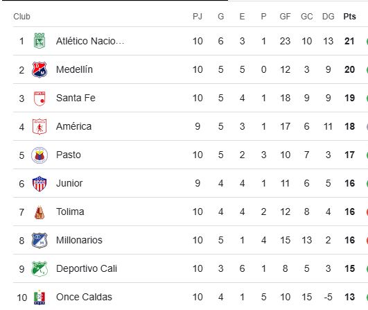The image size is (368, 310).
Task: Click the green form dot beside Atlético Nacional
Action: pos(367,41)
